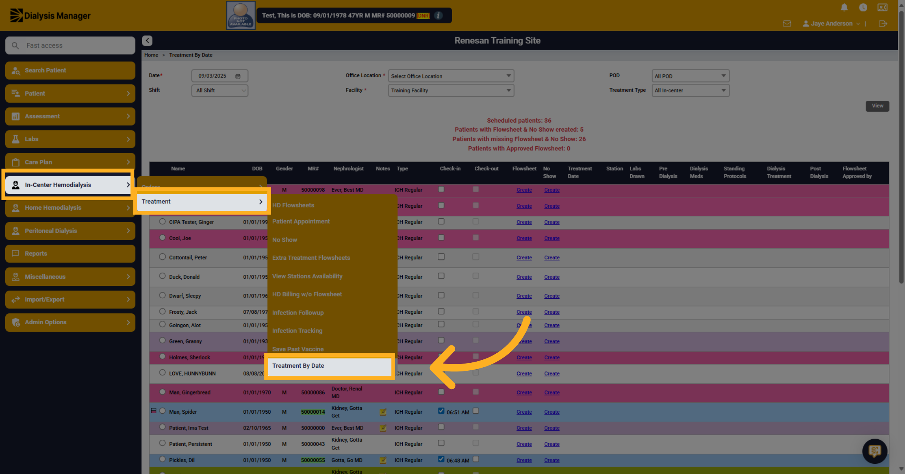Go to Home breadcrumb link
The image size is (905, 474).
point(151,55)
